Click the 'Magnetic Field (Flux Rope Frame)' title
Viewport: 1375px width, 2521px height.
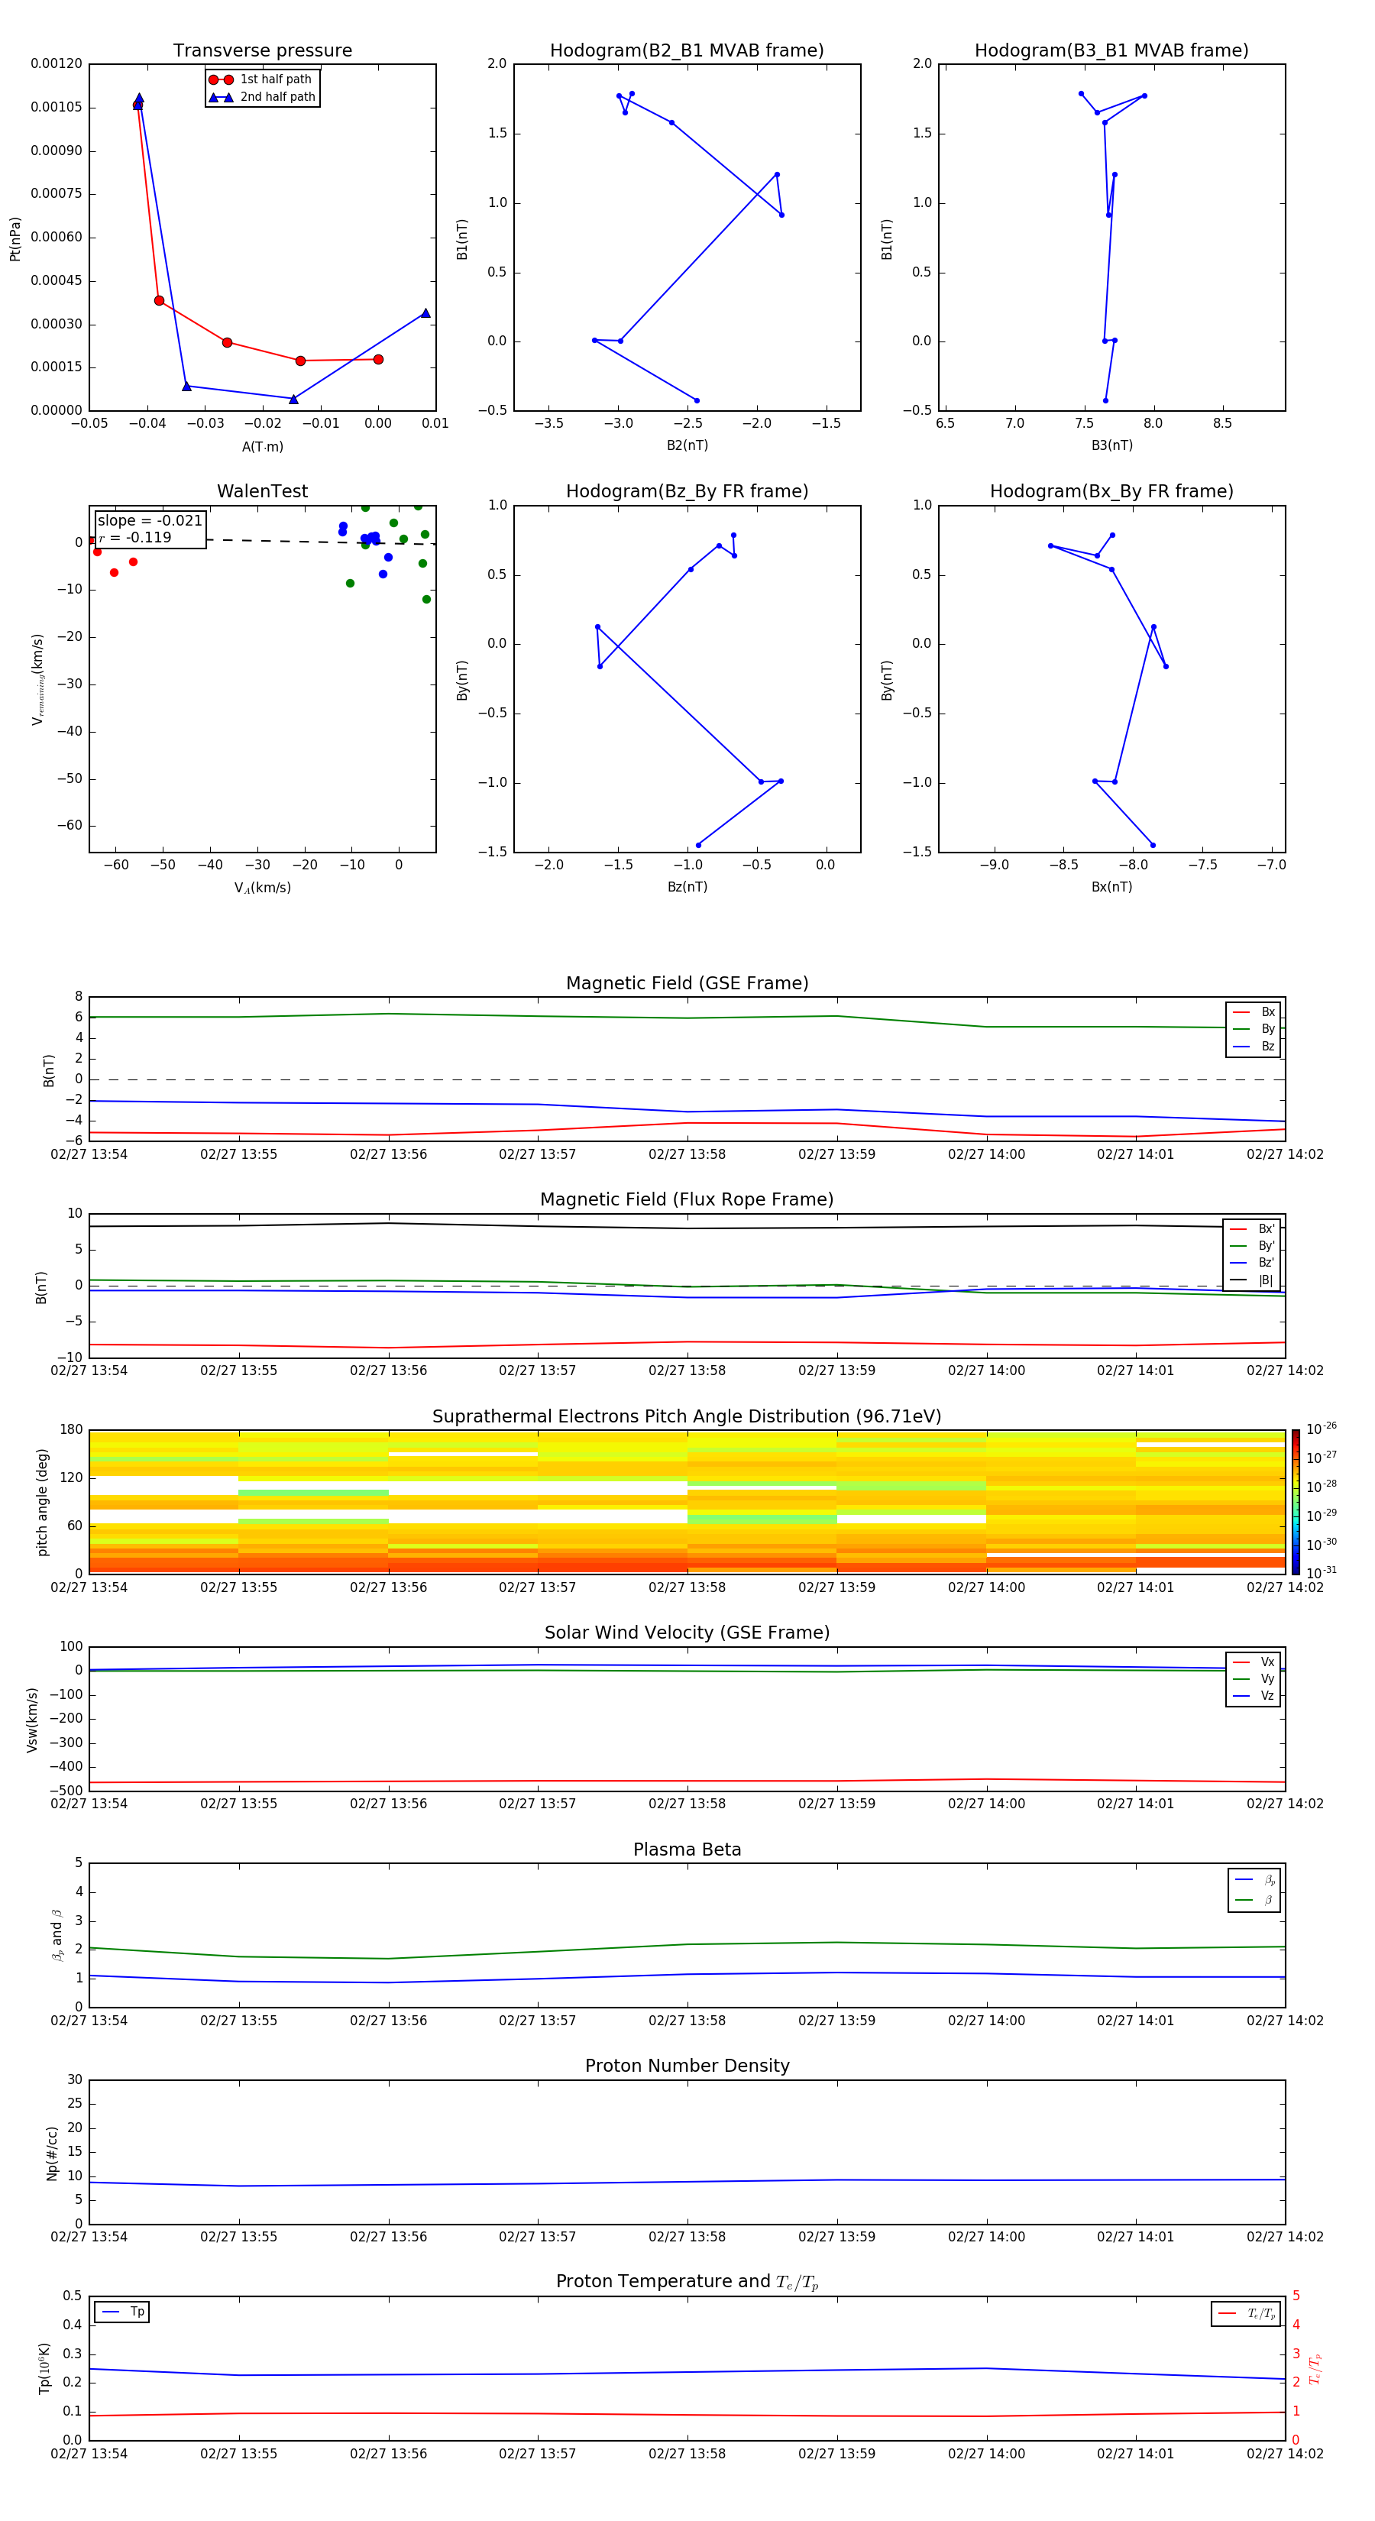[687, 1200]
